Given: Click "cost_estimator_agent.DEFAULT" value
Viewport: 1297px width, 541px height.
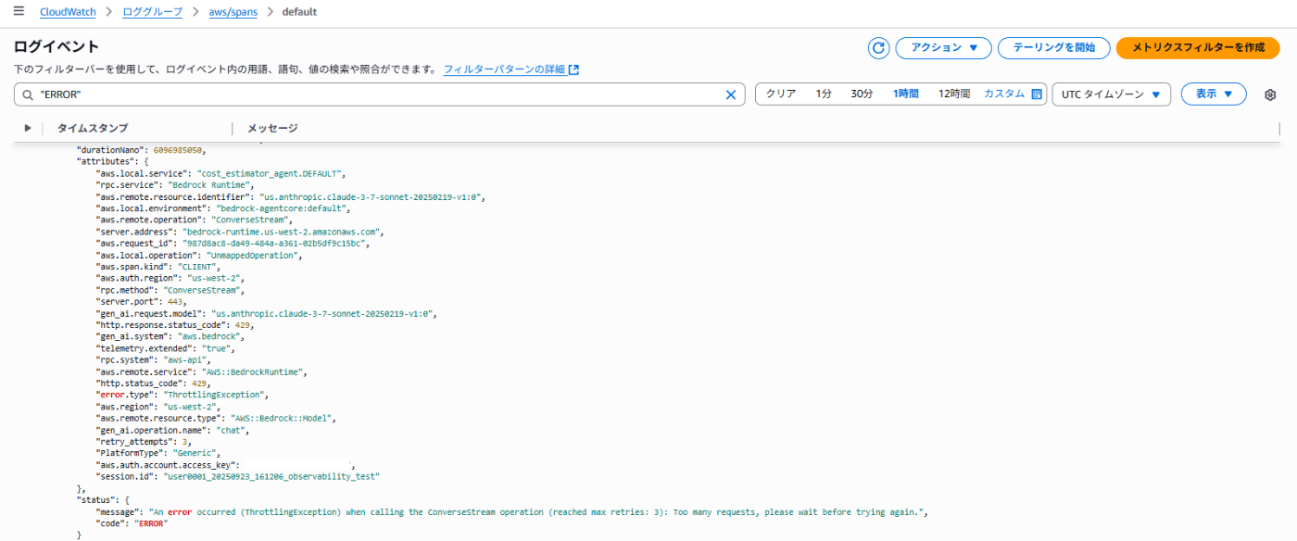Looking at the screenshot, I should coord(271,173).
